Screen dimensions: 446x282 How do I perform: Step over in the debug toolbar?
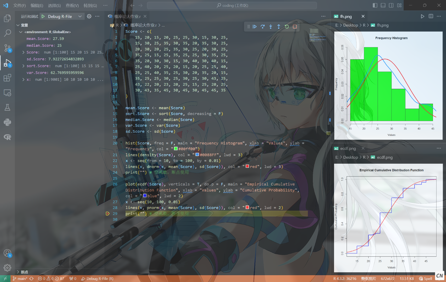[x=263, y=27]
